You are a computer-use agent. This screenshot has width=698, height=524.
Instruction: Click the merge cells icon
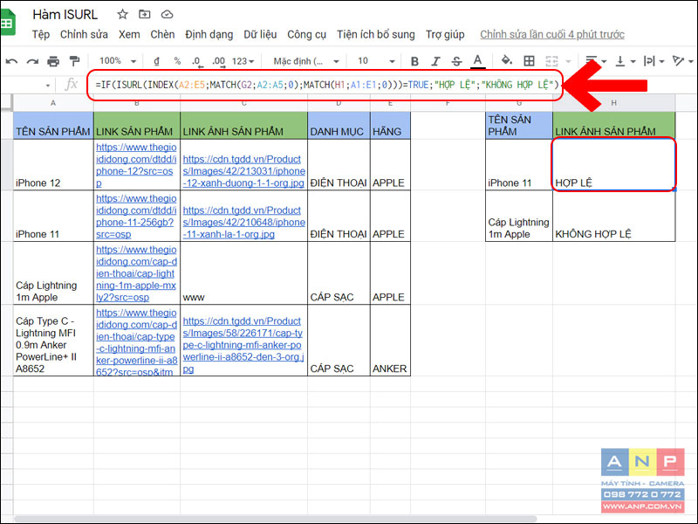pyautogui.click(x=551, y=61)
